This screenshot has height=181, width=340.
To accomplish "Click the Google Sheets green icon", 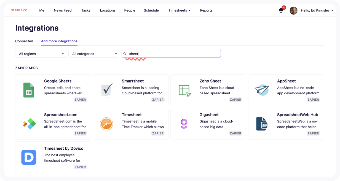I will click(29, 90).
